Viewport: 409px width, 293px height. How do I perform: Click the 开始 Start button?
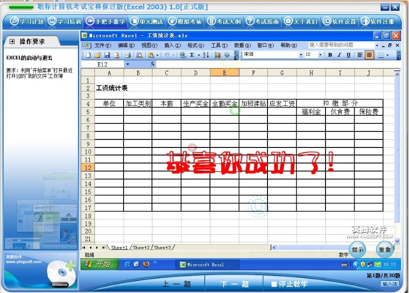tap(99, 264)
